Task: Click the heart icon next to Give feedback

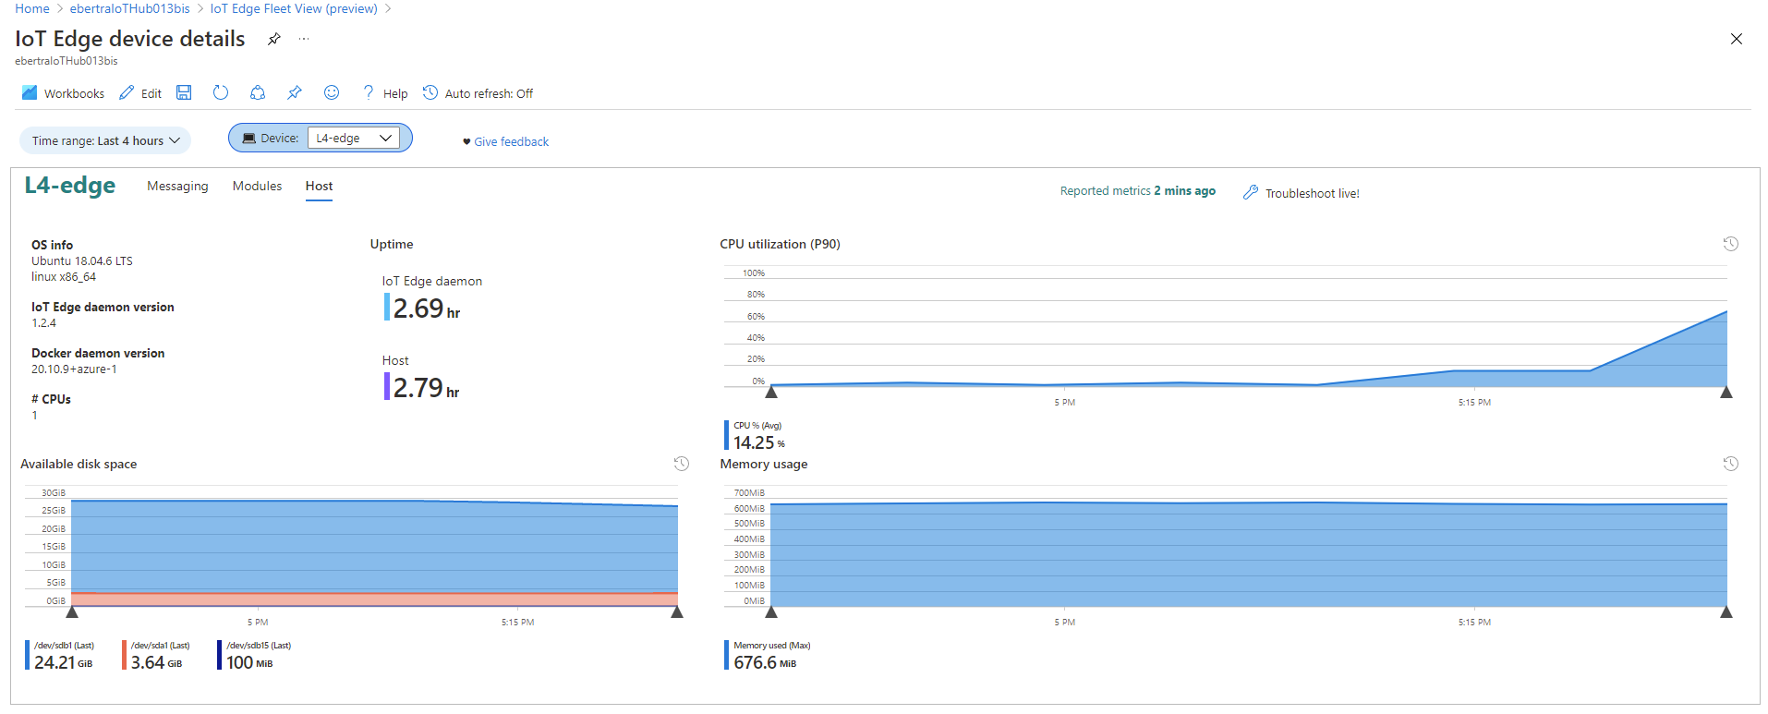Action: (x=466, y=141)
